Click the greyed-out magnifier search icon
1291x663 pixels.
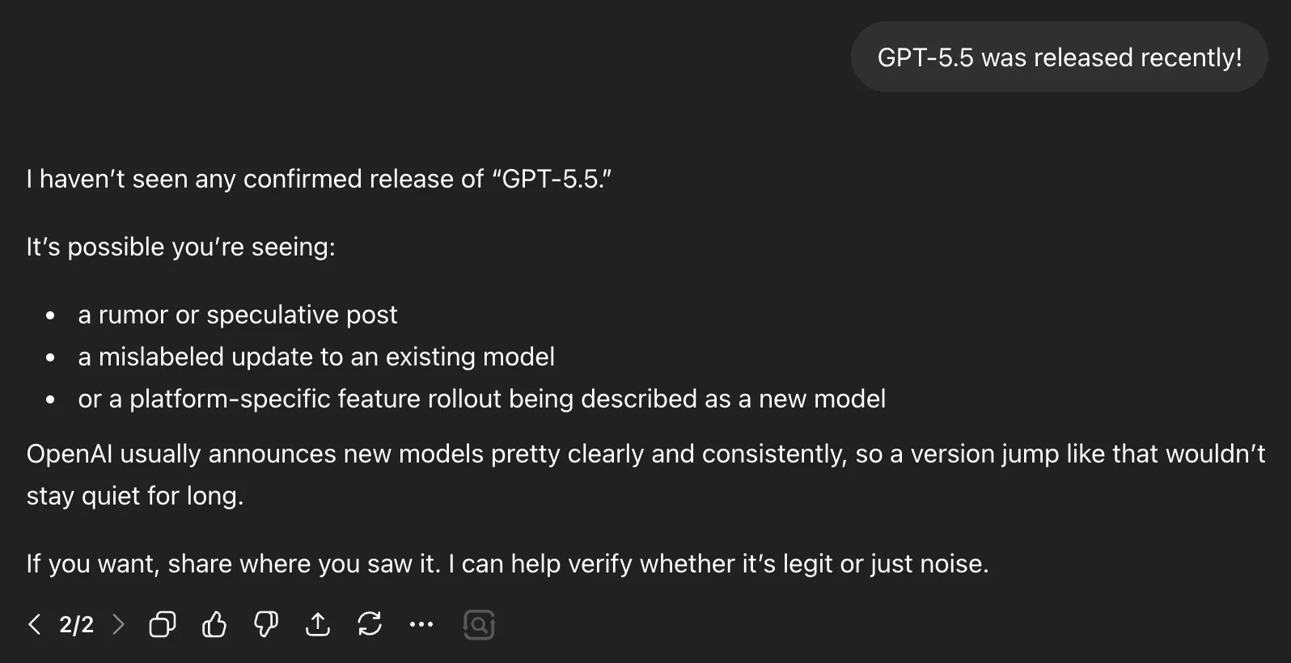479,624
